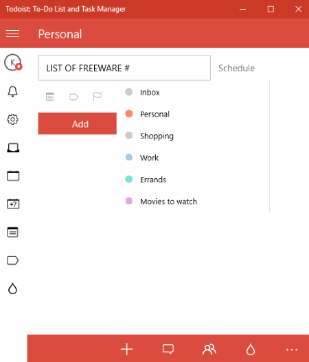Open the more options ellipsis in bottom bar
The image size is (309, 362).
click(x=292, y=350)
